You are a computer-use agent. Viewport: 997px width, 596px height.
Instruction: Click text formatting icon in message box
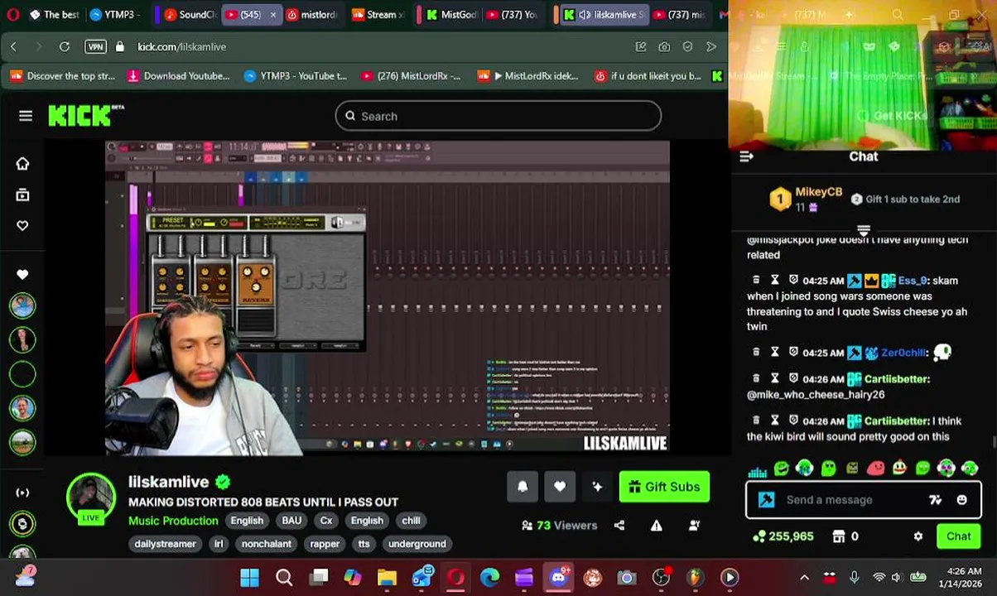[x=935, y=500]
